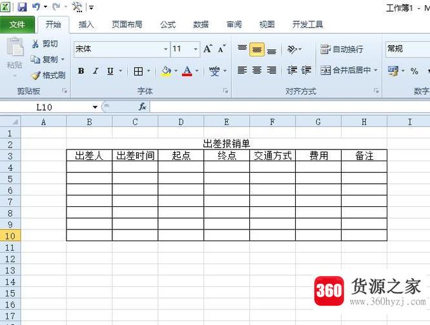Expand the borders dropdown arrow
Image resolution: width=430 pixels, height=325 pixels.
(x=148, y=71)
